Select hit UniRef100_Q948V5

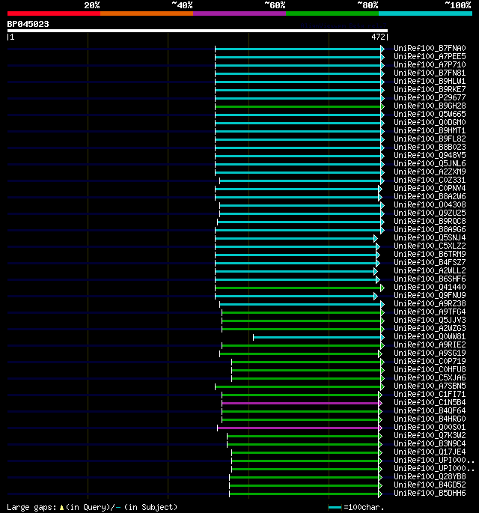coord(430,156)
